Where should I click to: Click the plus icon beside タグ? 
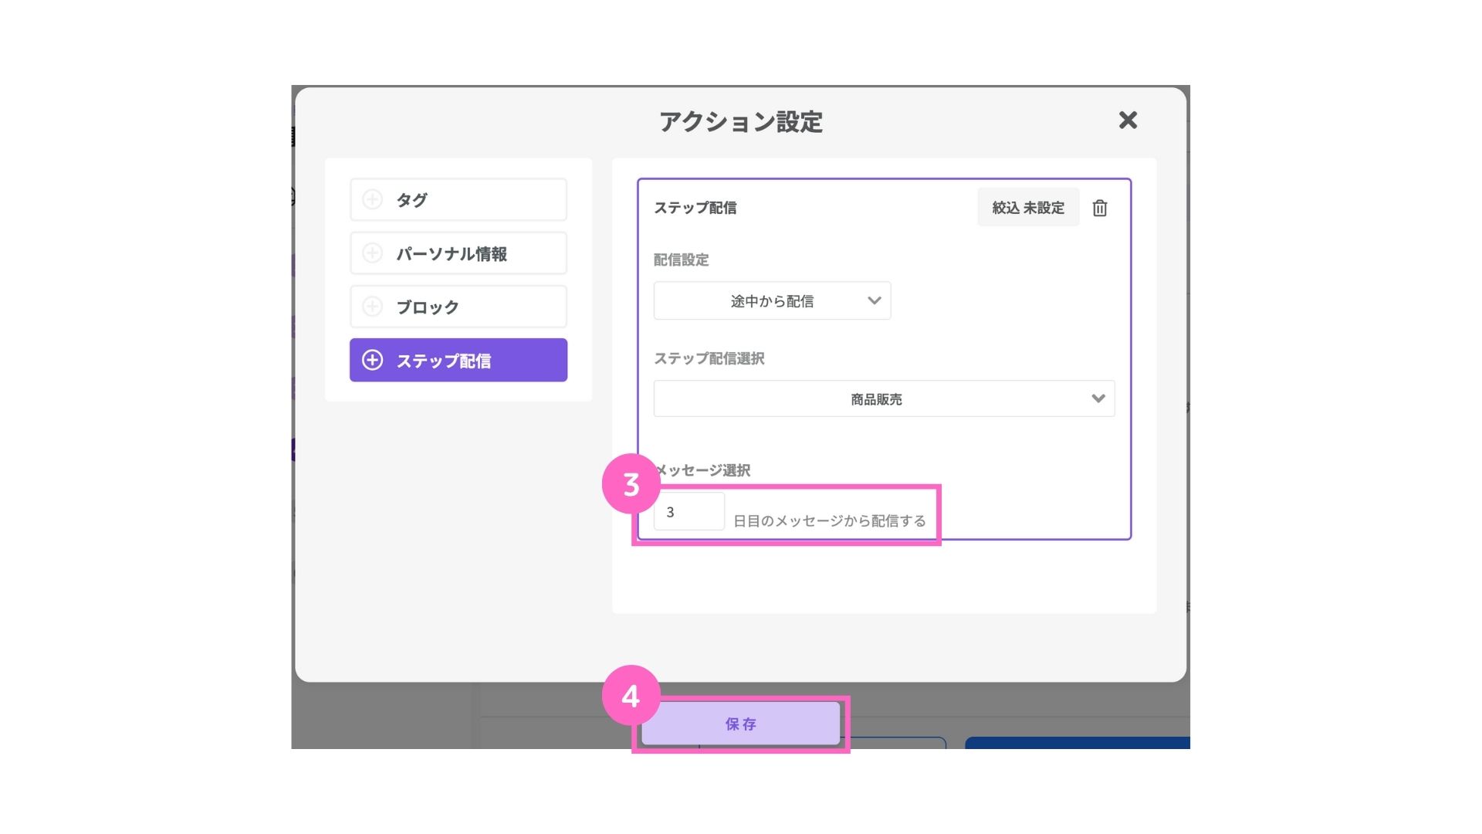click(372, 199)
